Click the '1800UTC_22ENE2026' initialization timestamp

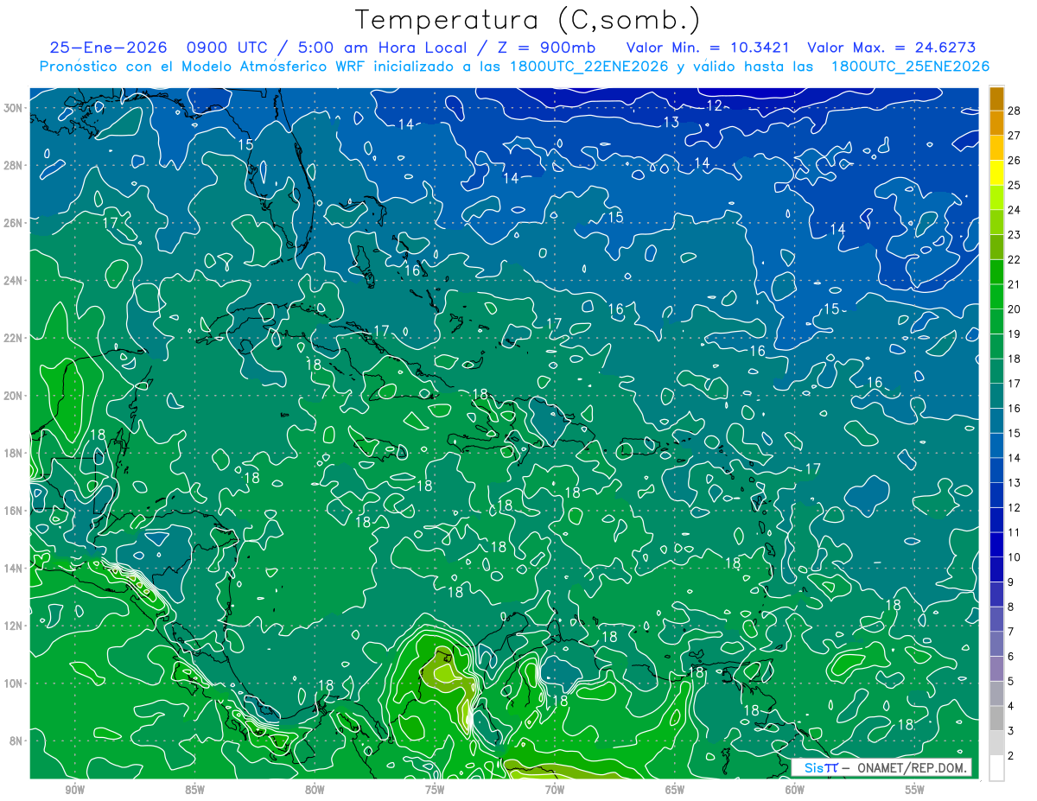[591, 67]
